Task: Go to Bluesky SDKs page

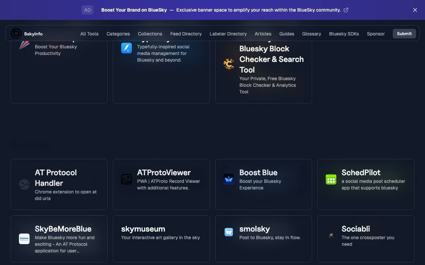Action: (x=344, y=34)
